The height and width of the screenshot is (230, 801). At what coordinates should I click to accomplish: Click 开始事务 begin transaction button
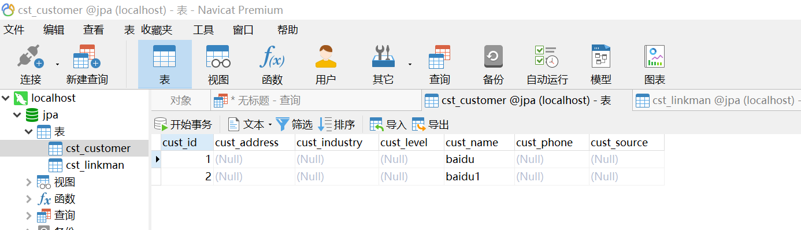coord(183,124)
